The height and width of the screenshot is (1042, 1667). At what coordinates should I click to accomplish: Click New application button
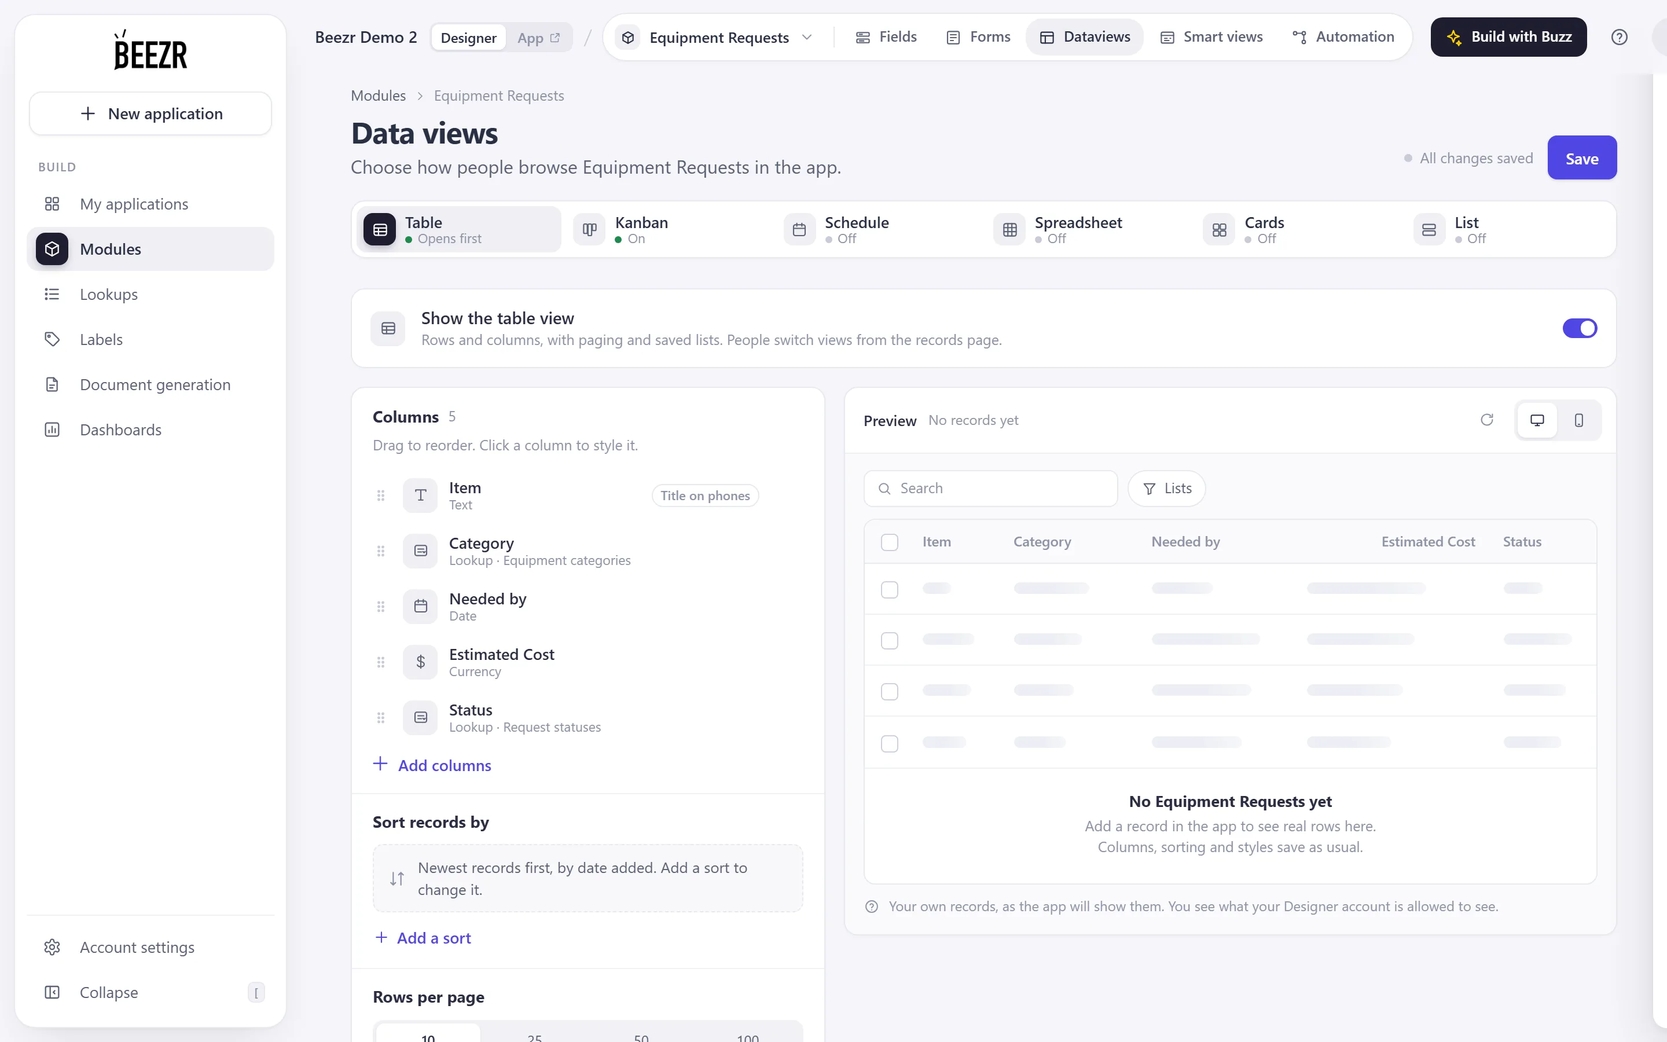[x=150, y=113]
